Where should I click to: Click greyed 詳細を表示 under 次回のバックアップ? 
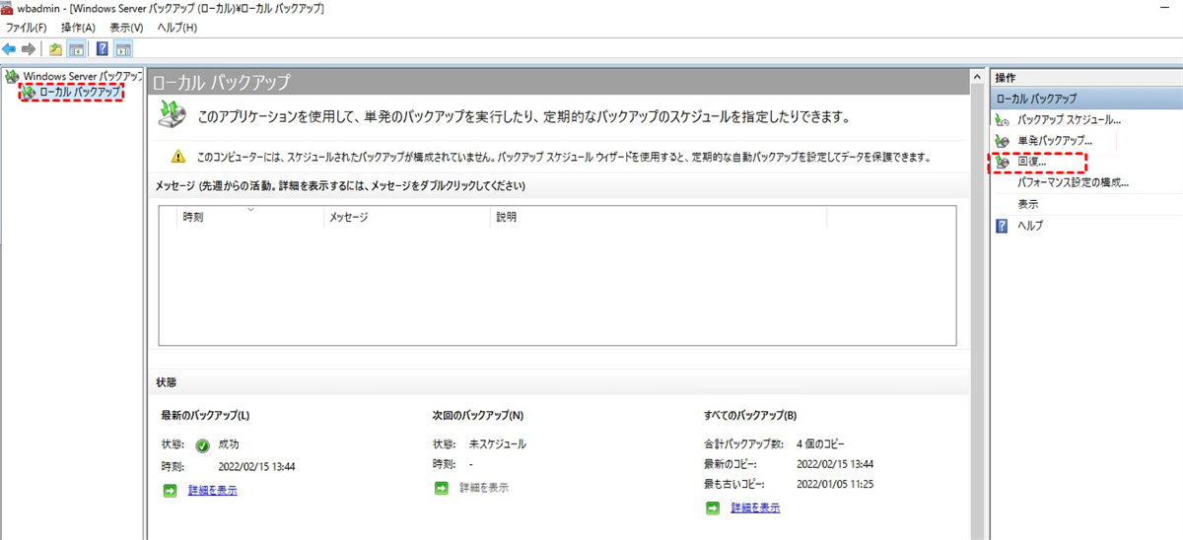pyautogui.click(x=483, y=487)
